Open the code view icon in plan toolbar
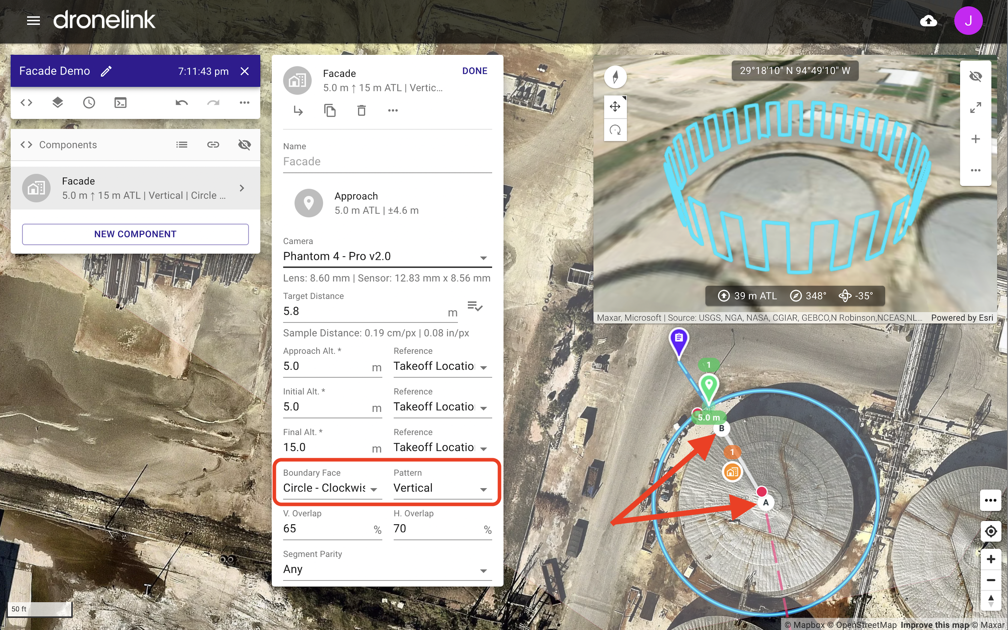The image size is (1008, 630). tap(26, 102)
